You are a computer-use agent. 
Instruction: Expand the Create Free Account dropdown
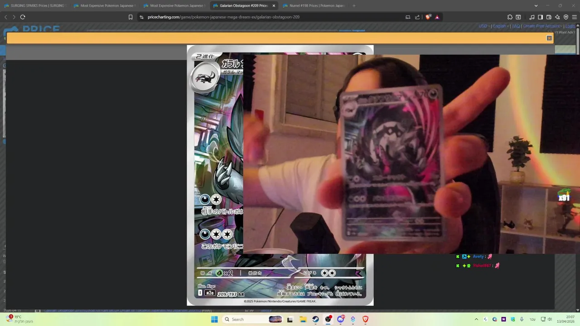(542, 26)
